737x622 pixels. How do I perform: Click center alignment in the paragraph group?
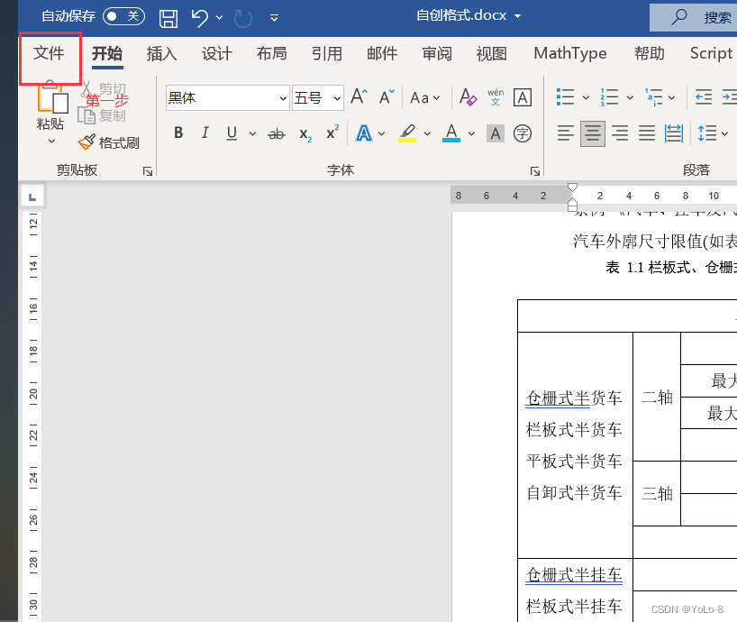click(x=592, y=133)
